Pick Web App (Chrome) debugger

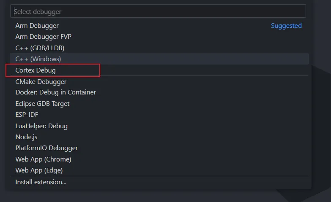(x=43, y=159)
